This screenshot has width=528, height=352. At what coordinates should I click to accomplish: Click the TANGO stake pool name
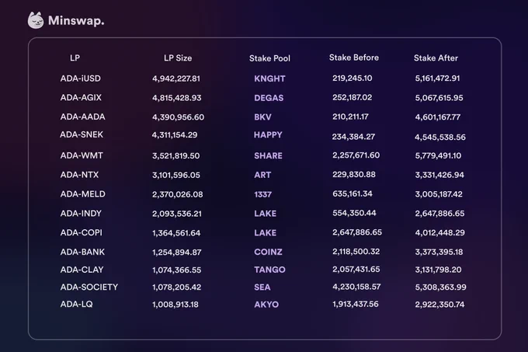[269, 270]
